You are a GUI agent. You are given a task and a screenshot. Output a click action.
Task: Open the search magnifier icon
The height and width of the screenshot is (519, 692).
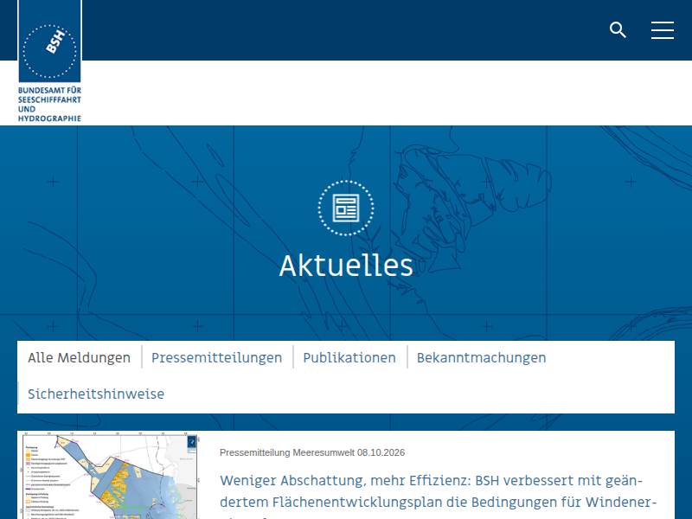click(618, 30)
